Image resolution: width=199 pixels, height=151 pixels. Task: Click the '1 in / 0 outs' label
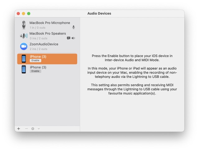pyautogui.click(x=38, y=28)
